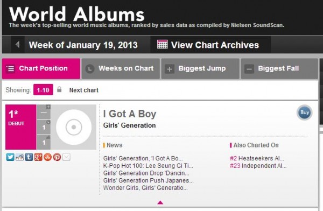Click the Buy button for I Got A Boy
This screenshot has width=323, height=211.
[x=305, y=112]
